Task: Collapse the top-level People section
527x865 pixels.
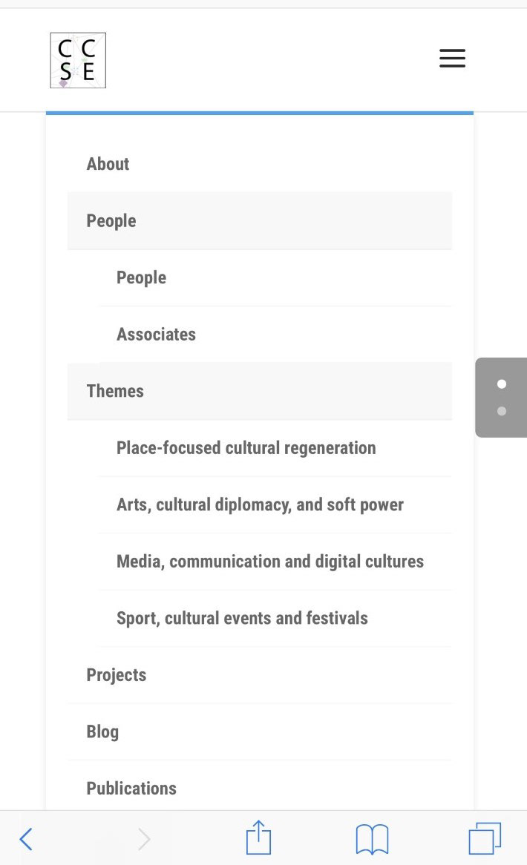Action: (x=111, y=221)
